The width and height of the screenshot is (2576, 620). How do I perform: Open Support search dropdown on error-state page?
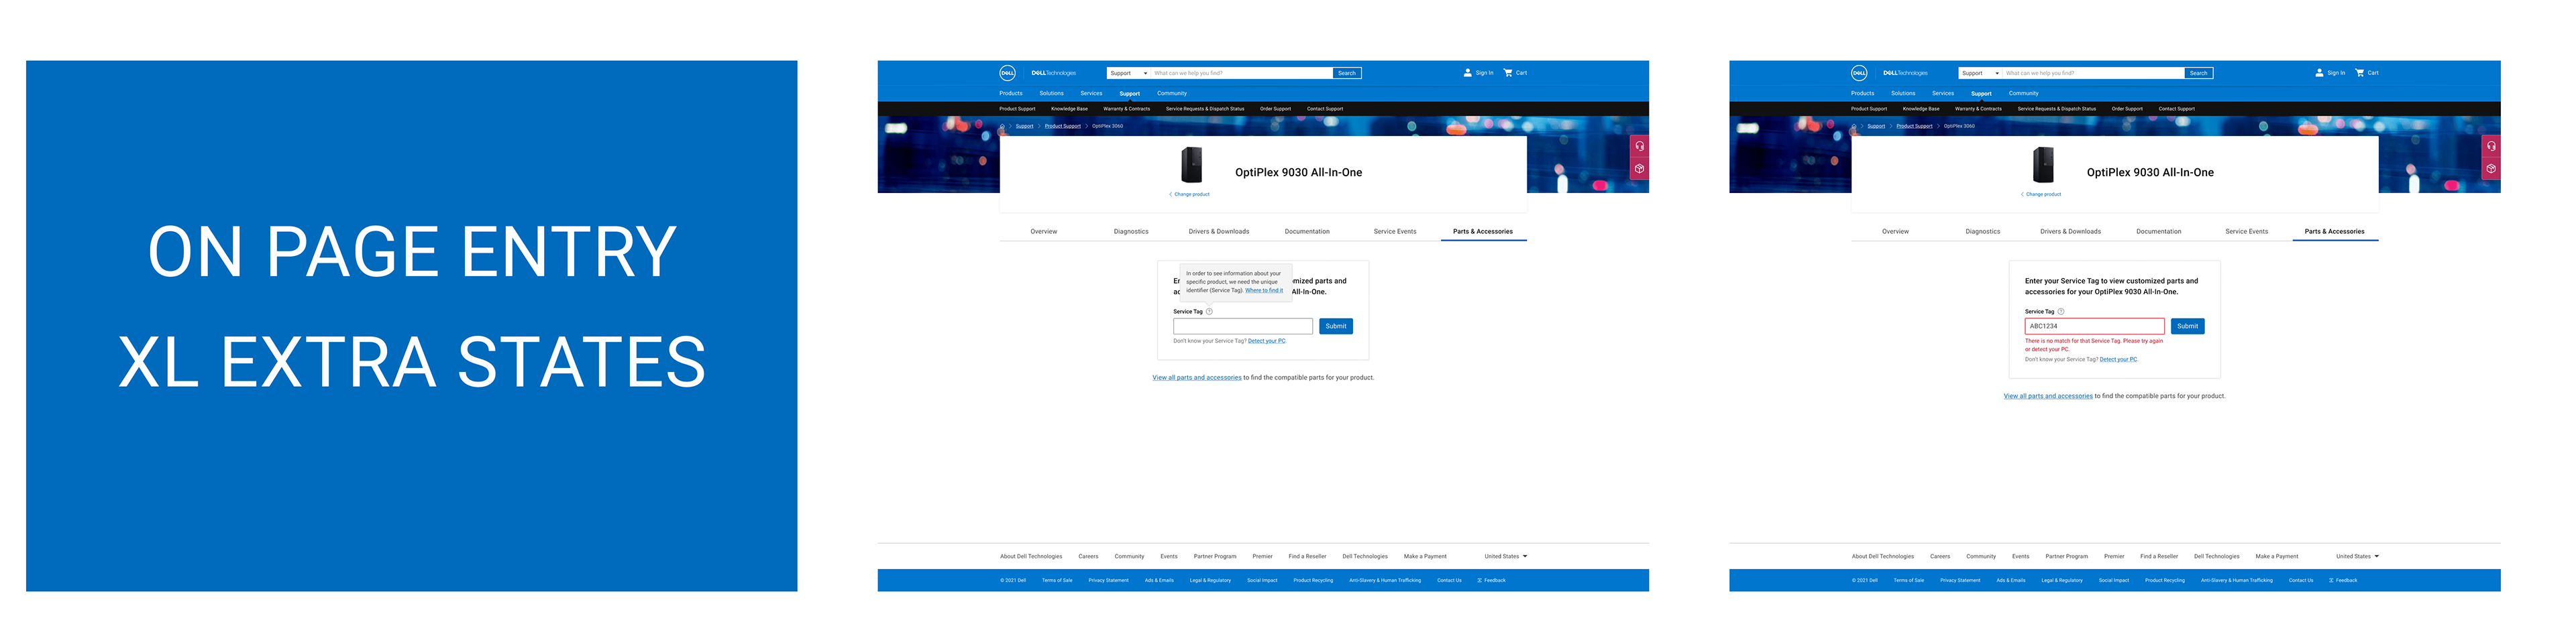pyautogui.click(x=1980, y=73)
